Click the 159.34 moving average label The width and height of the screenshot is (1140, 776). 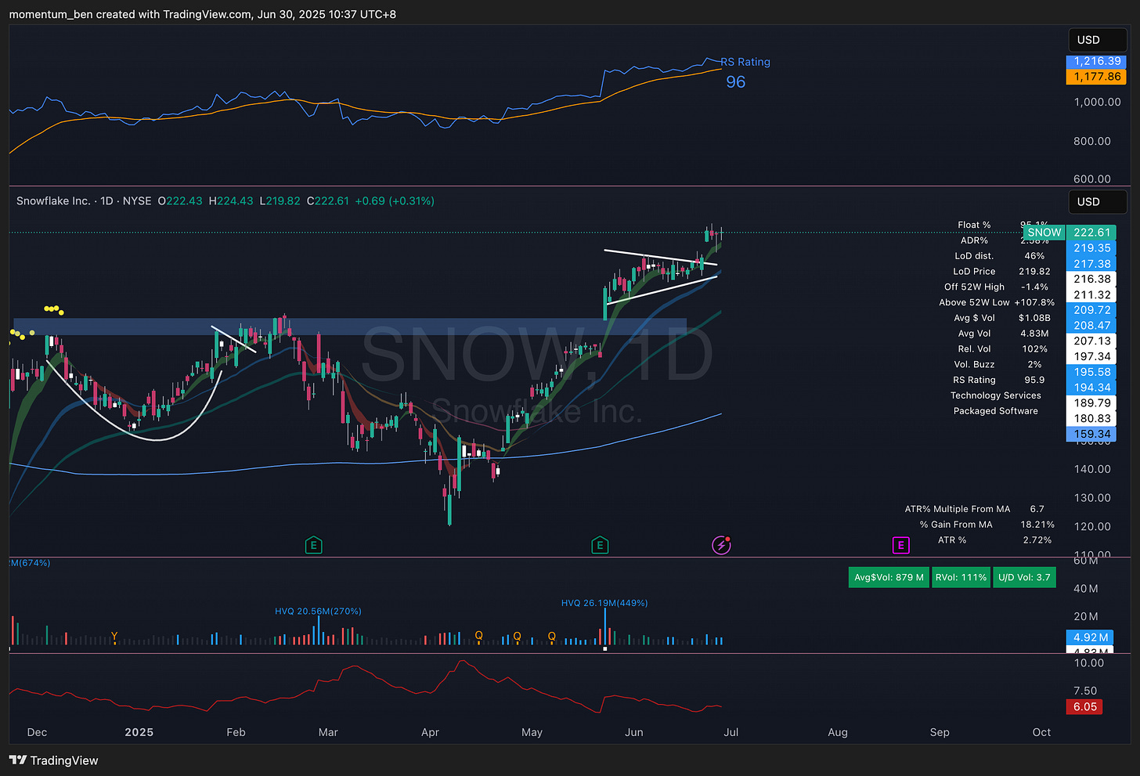(1091, 434)
